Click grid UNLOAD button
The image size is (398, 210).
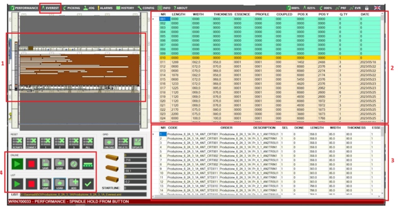pyautogui.click(x=109, y=143)
